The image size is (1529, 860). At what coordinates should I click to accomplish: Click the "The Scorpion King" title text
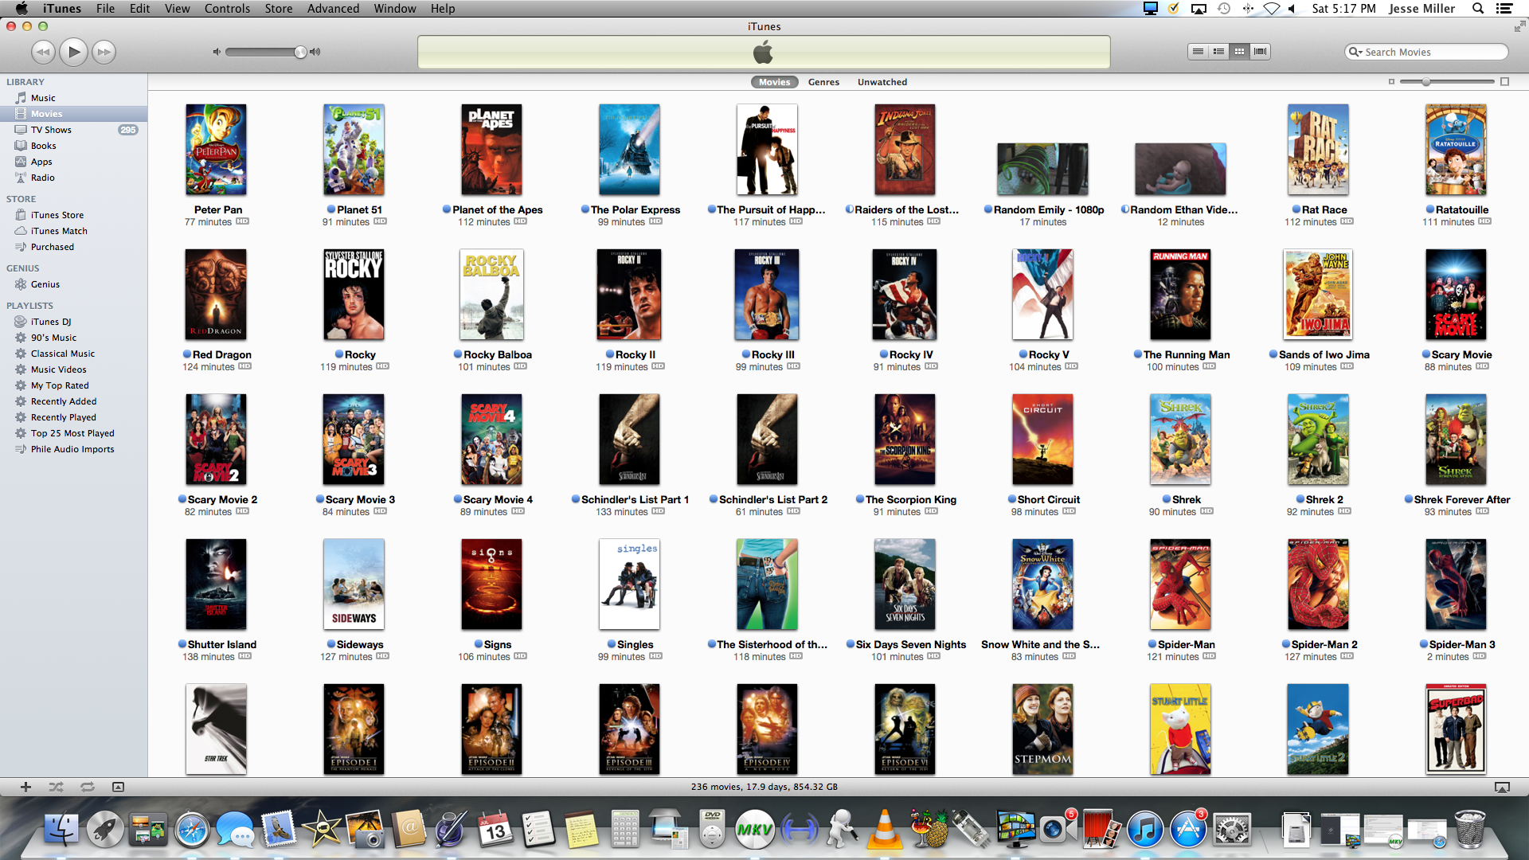pyautogui.click(x=910, y=499)
